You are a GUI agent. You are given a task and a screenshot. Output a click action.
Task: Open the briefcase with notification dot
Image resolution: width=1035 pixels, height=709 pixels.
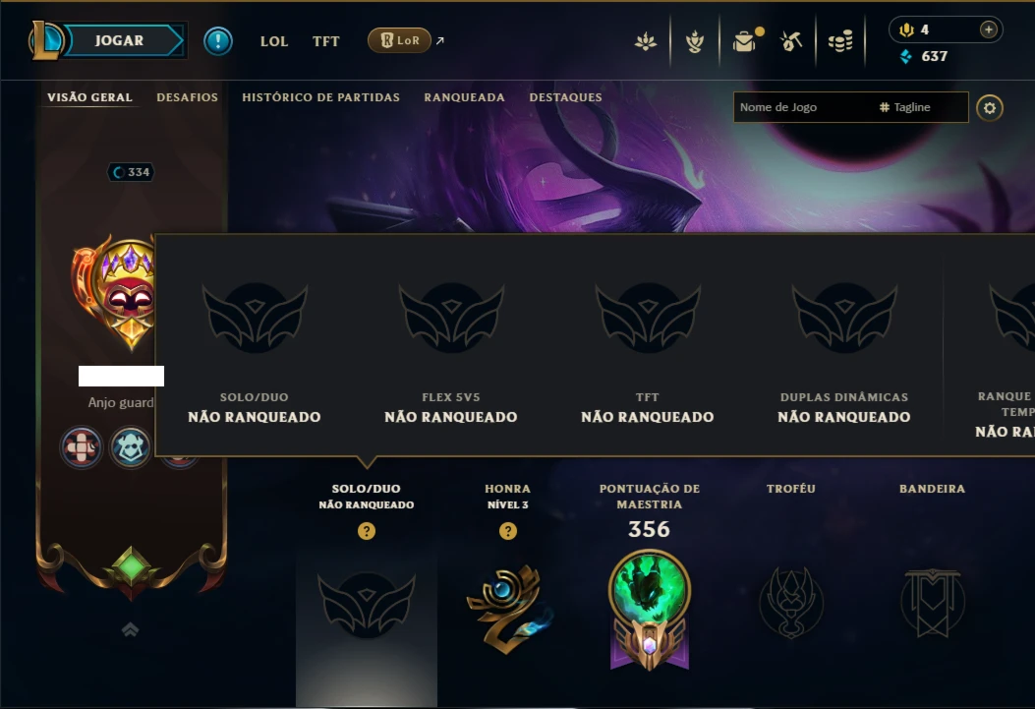click(x=746, y=41)
